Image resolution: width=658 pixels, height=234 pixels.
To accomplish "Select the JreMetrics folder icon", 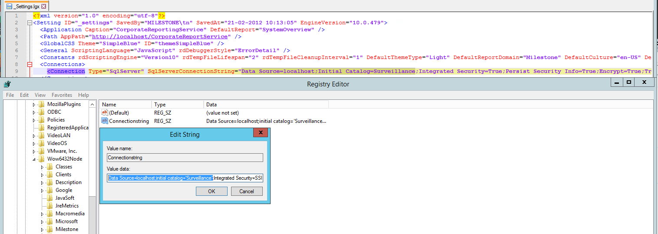I will point(50,206).
